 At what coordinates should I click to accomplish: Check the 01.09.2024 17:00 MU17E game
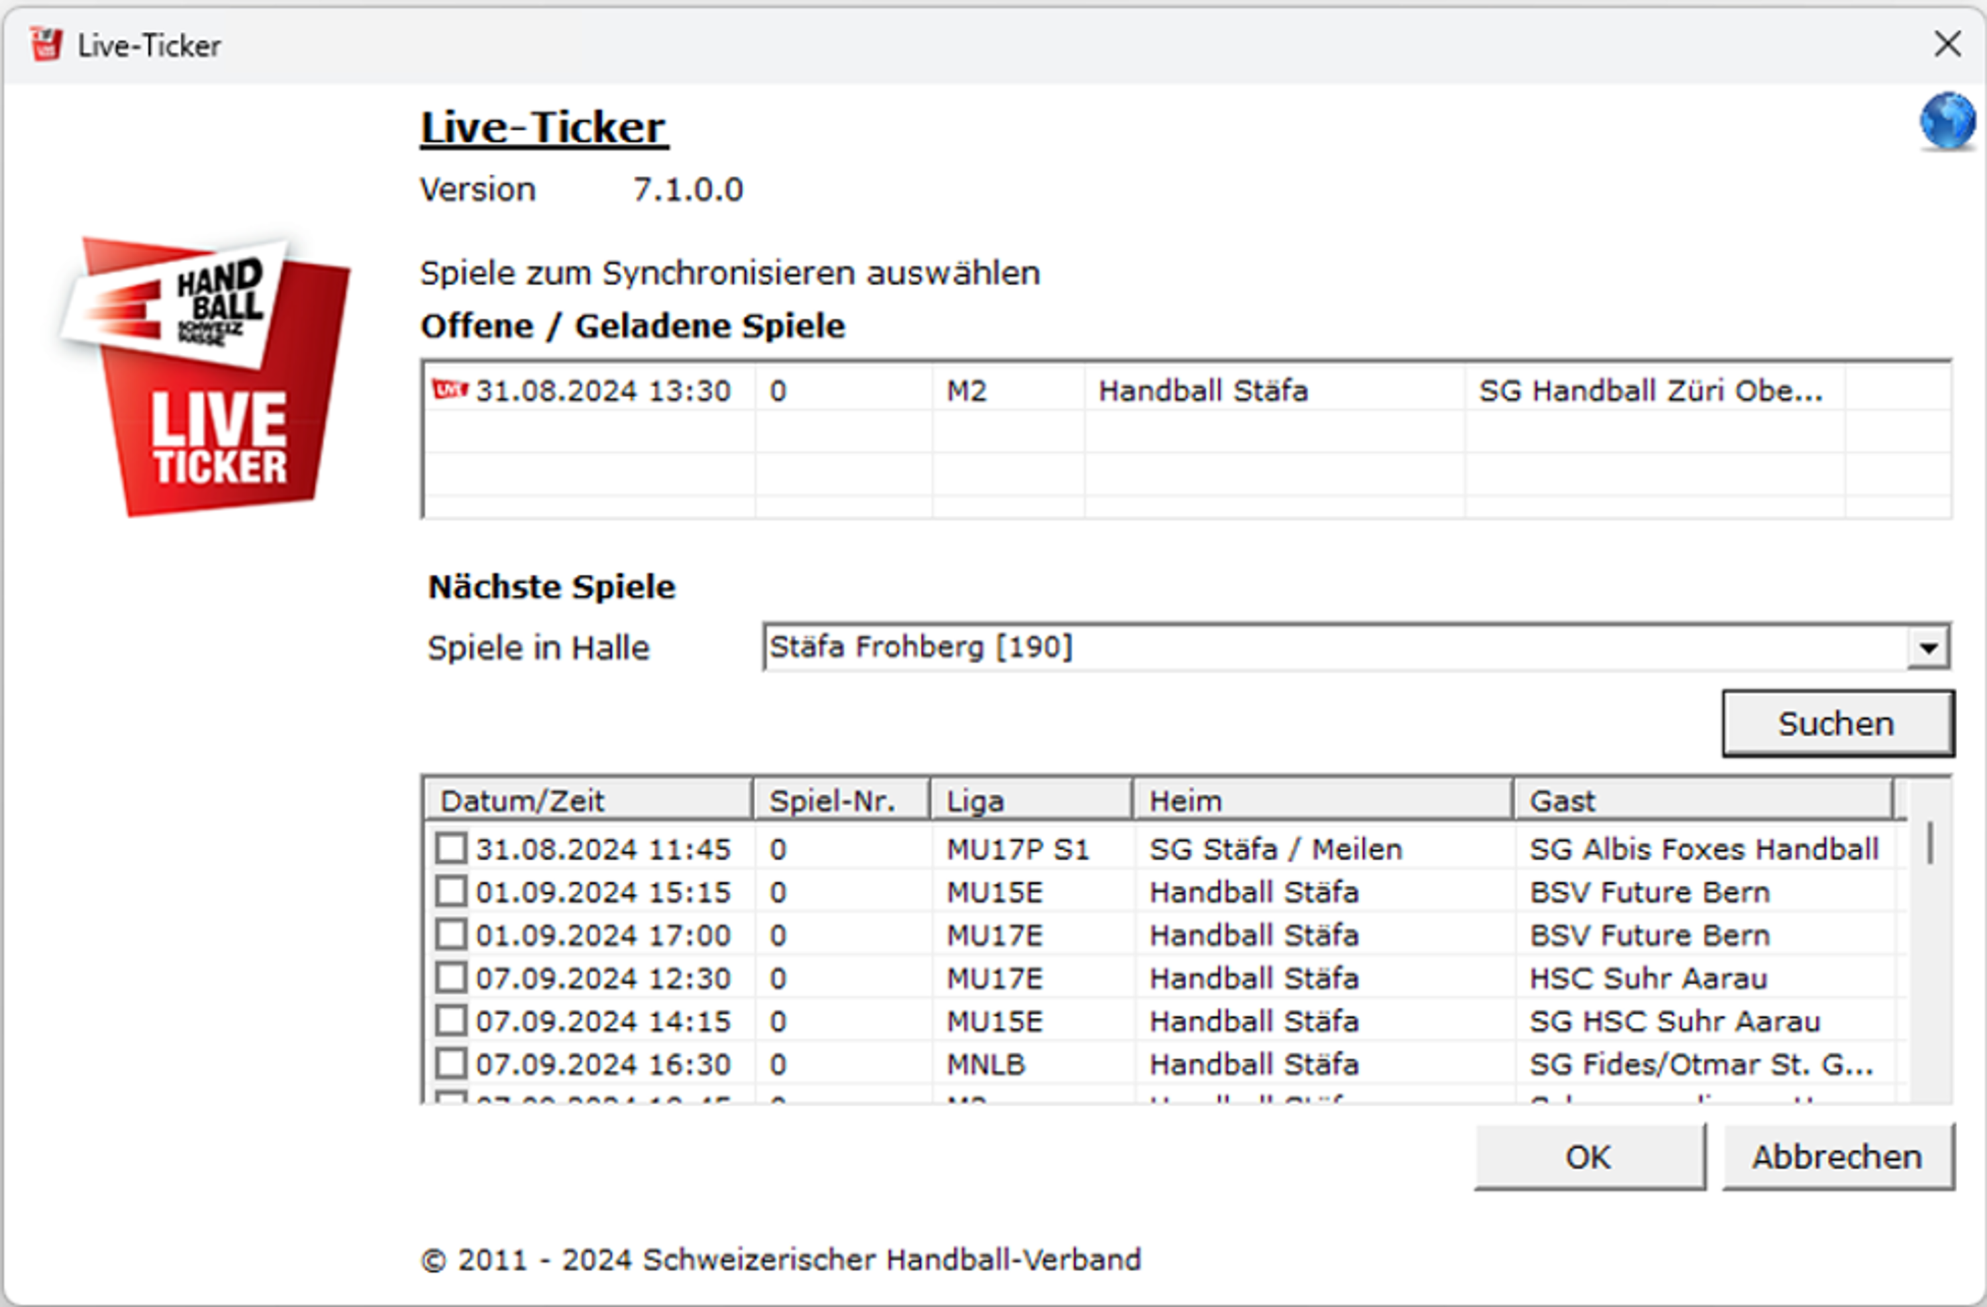tap(451, 935)
